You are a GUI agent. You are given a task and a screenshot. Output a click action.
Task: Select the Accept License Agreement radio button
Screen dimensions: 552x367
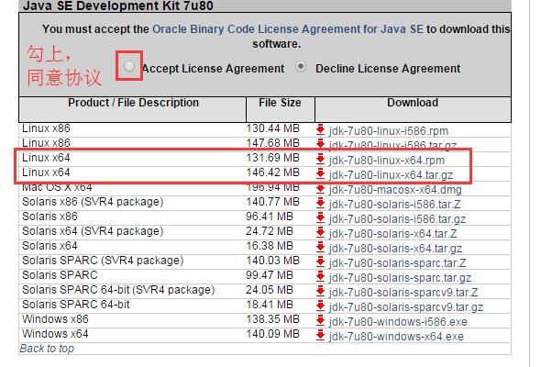tap(129, 66)
